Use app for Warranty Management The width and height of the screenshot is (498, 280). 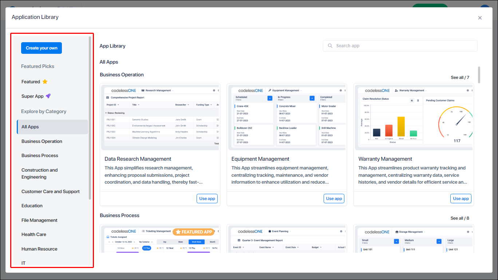click(461, 198)
